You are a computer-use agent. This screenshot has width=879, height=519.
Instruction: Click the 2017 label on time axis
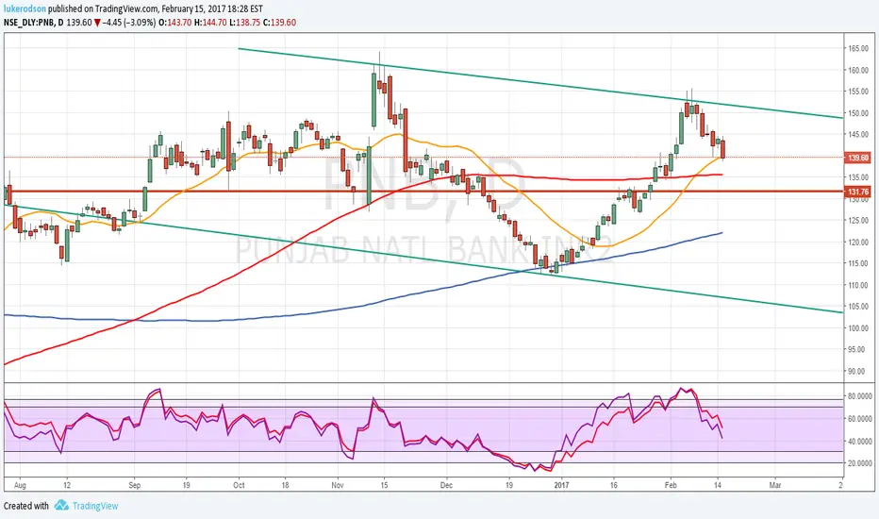point(561,485)
